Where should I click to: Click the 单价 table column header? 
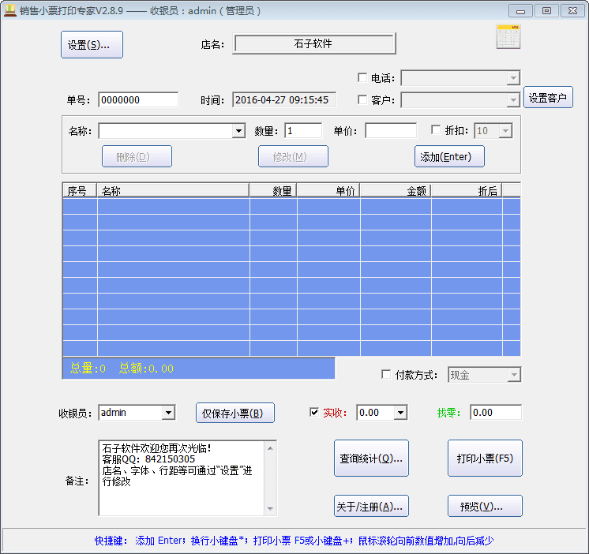328,191
